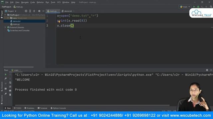
Task: Open the Navigate menu
Action: click(x=25, y=2)
